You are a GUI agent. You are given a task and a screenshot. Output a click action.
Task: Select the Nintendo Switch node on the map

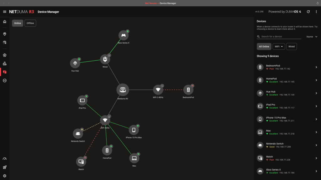point(78,134)
